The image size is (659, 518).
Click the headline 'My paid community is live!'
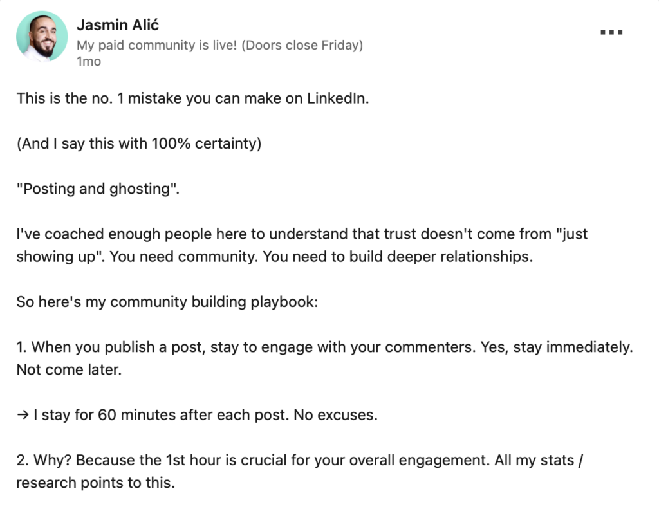pyautogui.click(x=157, y=45)
